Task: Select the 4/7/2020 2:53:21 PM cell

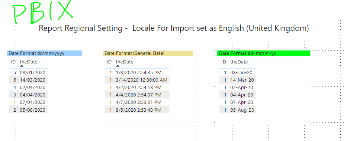Action: pos(142,102)
